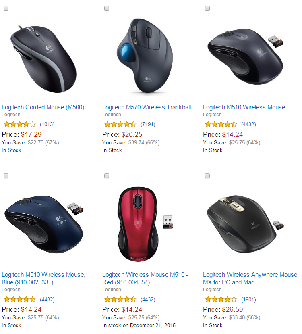Click the star rating for the M570 Trackball
Image resolution: width=302 pixels, height=334 pixels.
[120, 124]
